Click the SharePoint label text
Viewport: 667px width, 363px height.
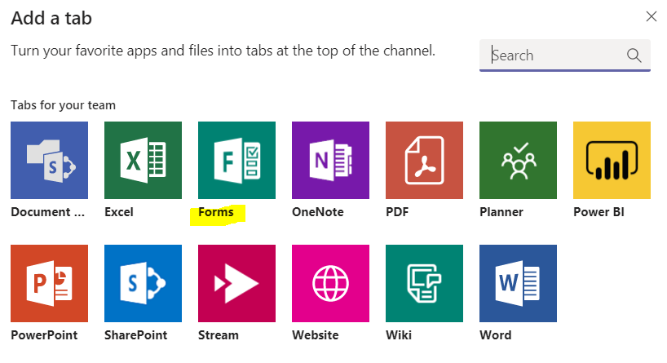(x=136, y=335)
